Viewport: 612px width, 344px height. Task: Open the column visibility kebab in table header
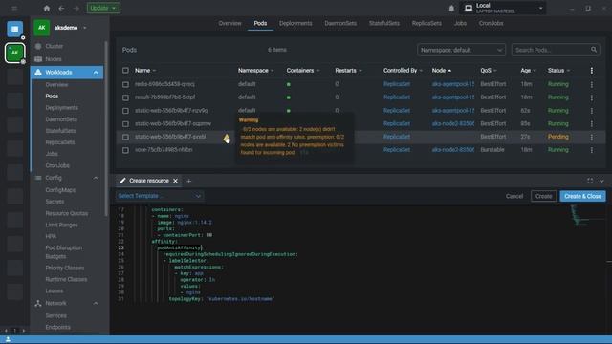coord(592,70)
